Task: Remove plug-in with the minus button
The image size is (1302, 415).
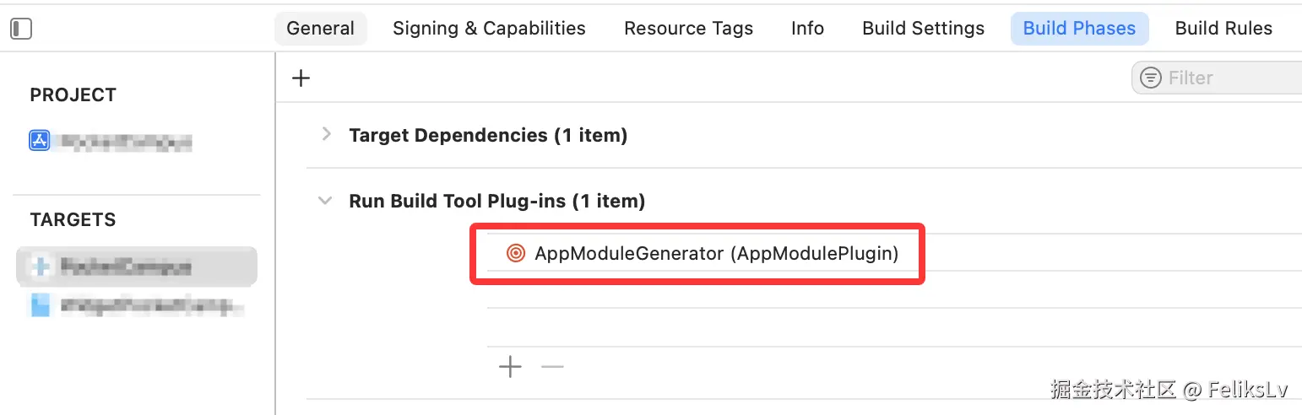Action: tap(552, 367)
